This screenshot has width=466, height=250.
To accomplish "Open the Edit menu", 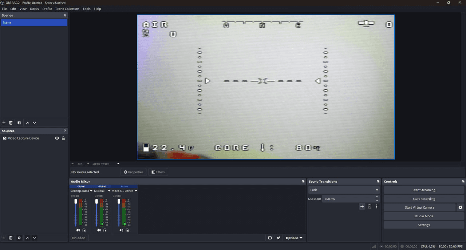I will [x=13, y=9].
